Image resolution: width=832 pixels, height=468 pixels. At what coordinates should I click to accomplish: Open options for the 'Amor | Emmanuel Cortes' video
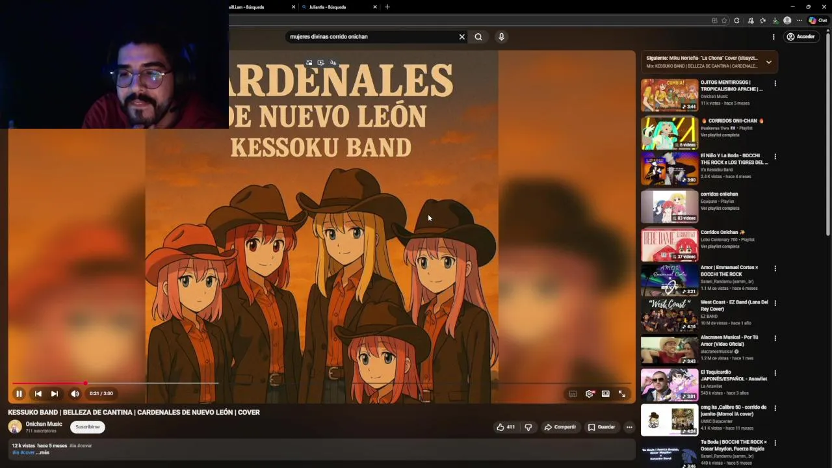coord(775,268)
